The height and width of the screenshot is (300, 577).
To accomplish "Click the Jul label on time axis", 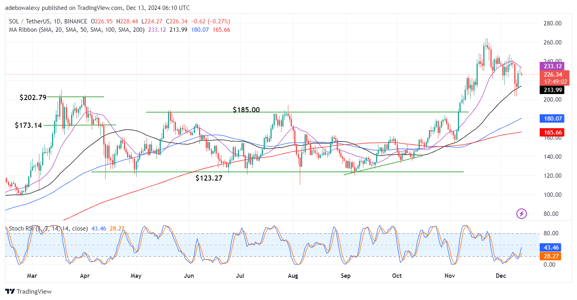I will (240, 275).
